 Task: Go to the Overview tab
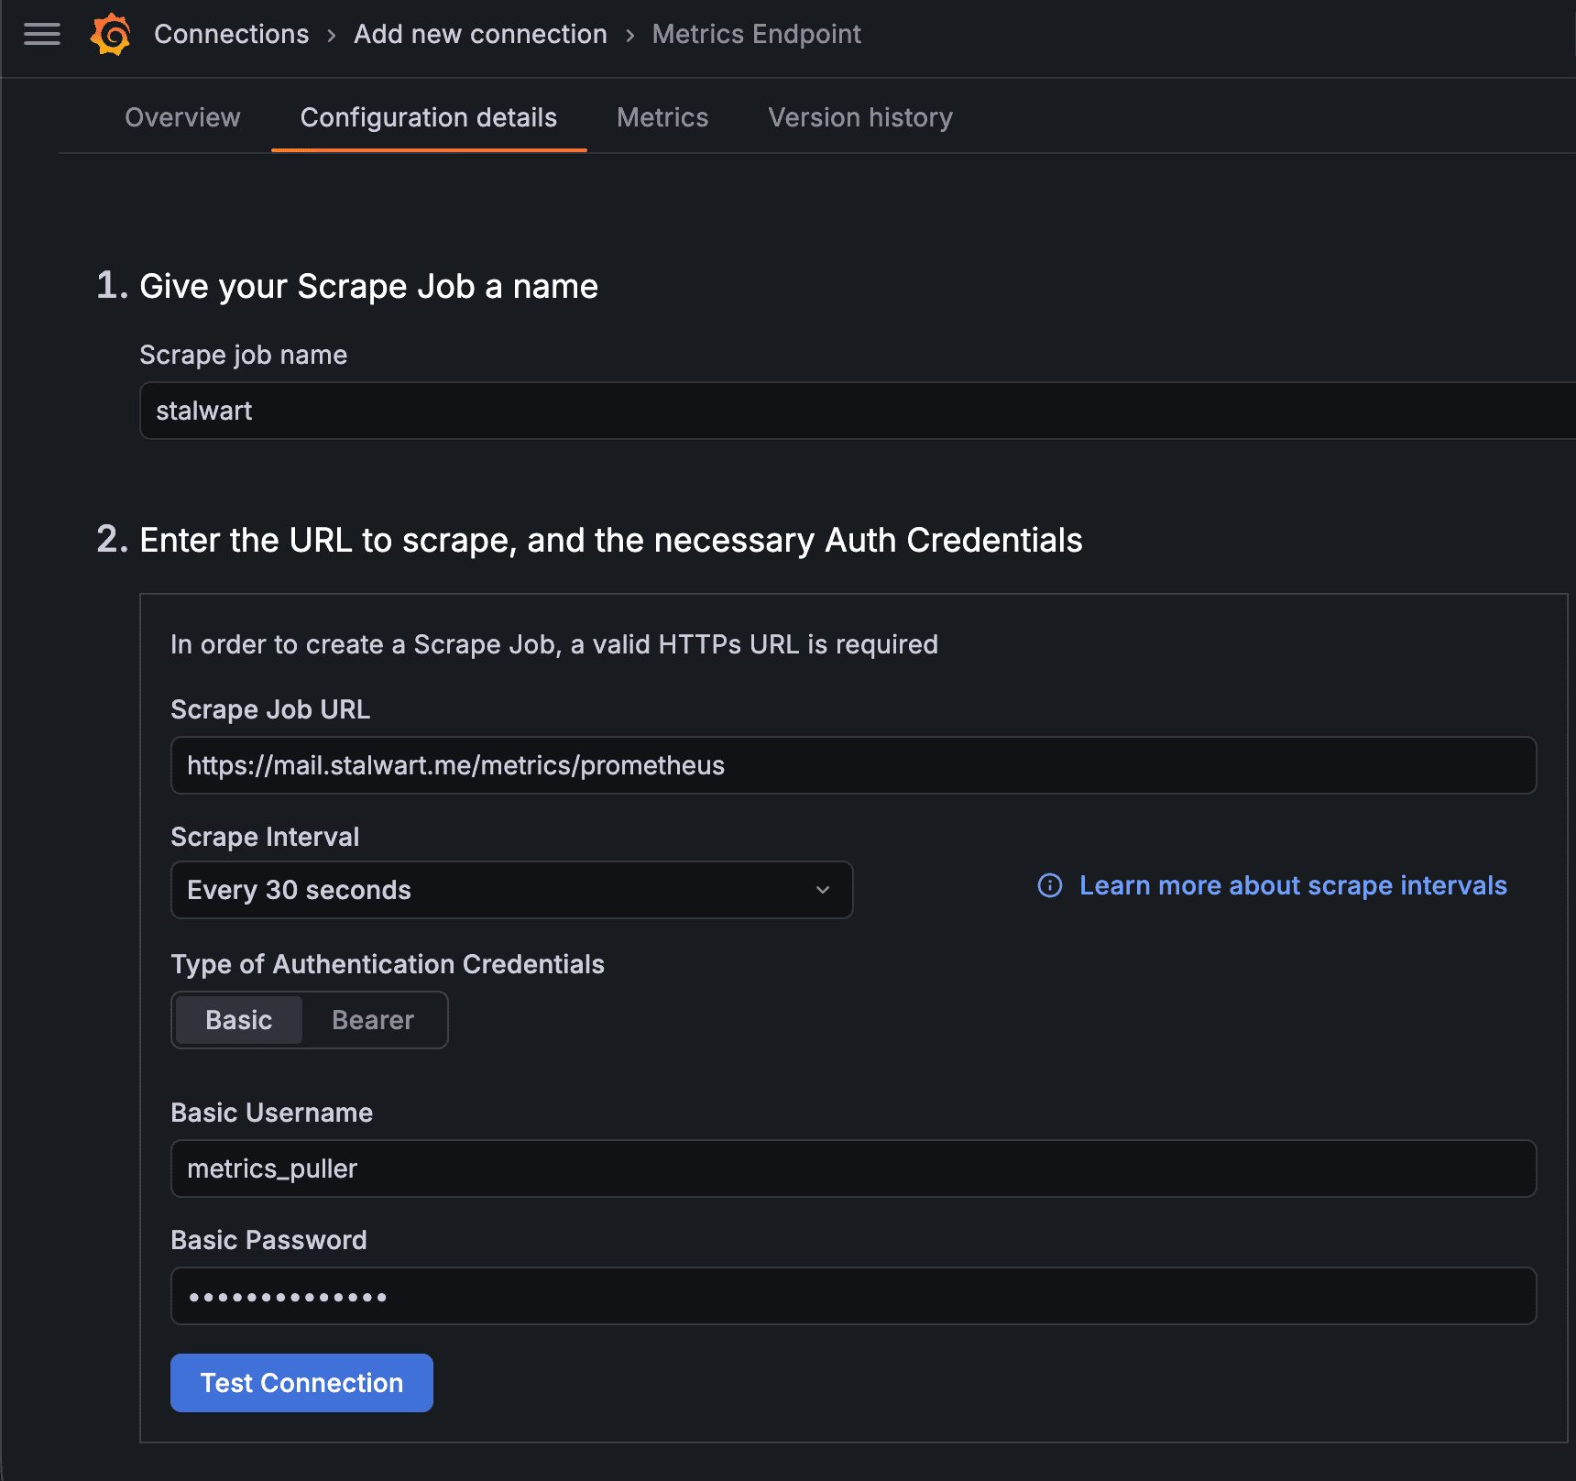[182, 117]
